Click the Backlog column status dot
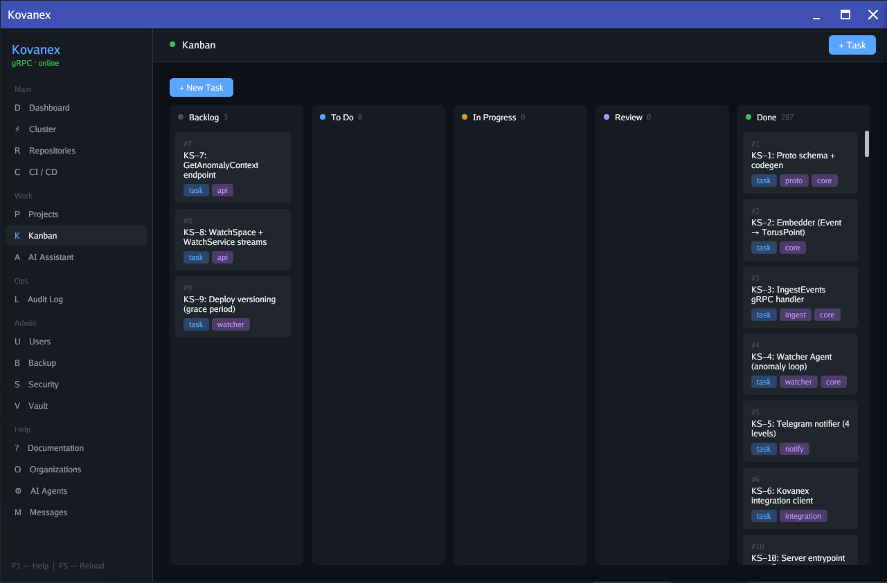887x583 pixels. pyautogui.click(x=181, y=117)
